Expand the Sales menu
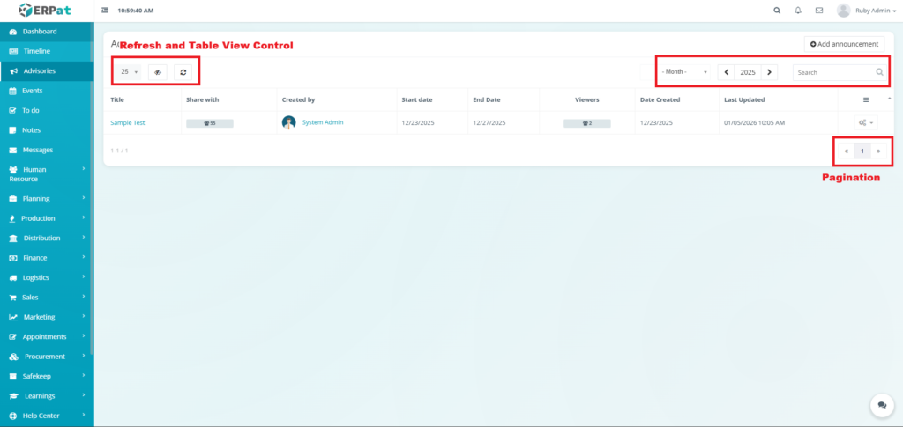Viewport: 903px width, 427px height. pyautogui.click(x=47, y=297)
